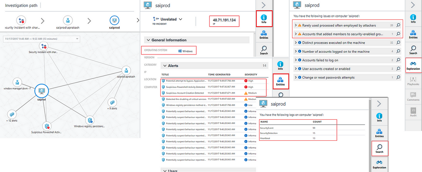This screenshot has width=422, height=172.
Task: Open Entities icon in the logs panel sidebar
Action: 379,133
